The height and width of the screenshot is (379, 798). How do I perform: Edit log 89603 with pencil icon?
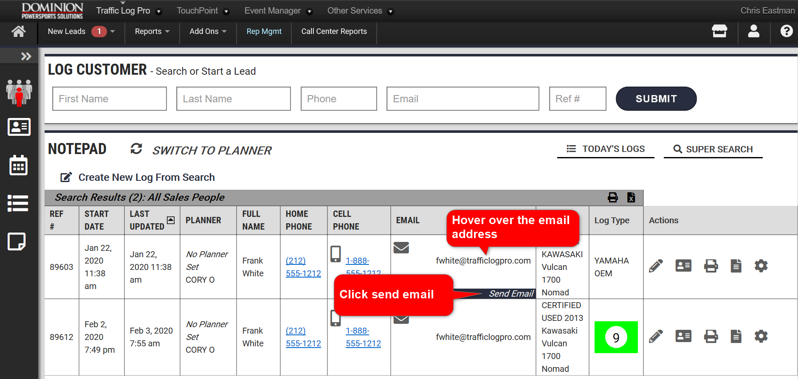(656, 266)
